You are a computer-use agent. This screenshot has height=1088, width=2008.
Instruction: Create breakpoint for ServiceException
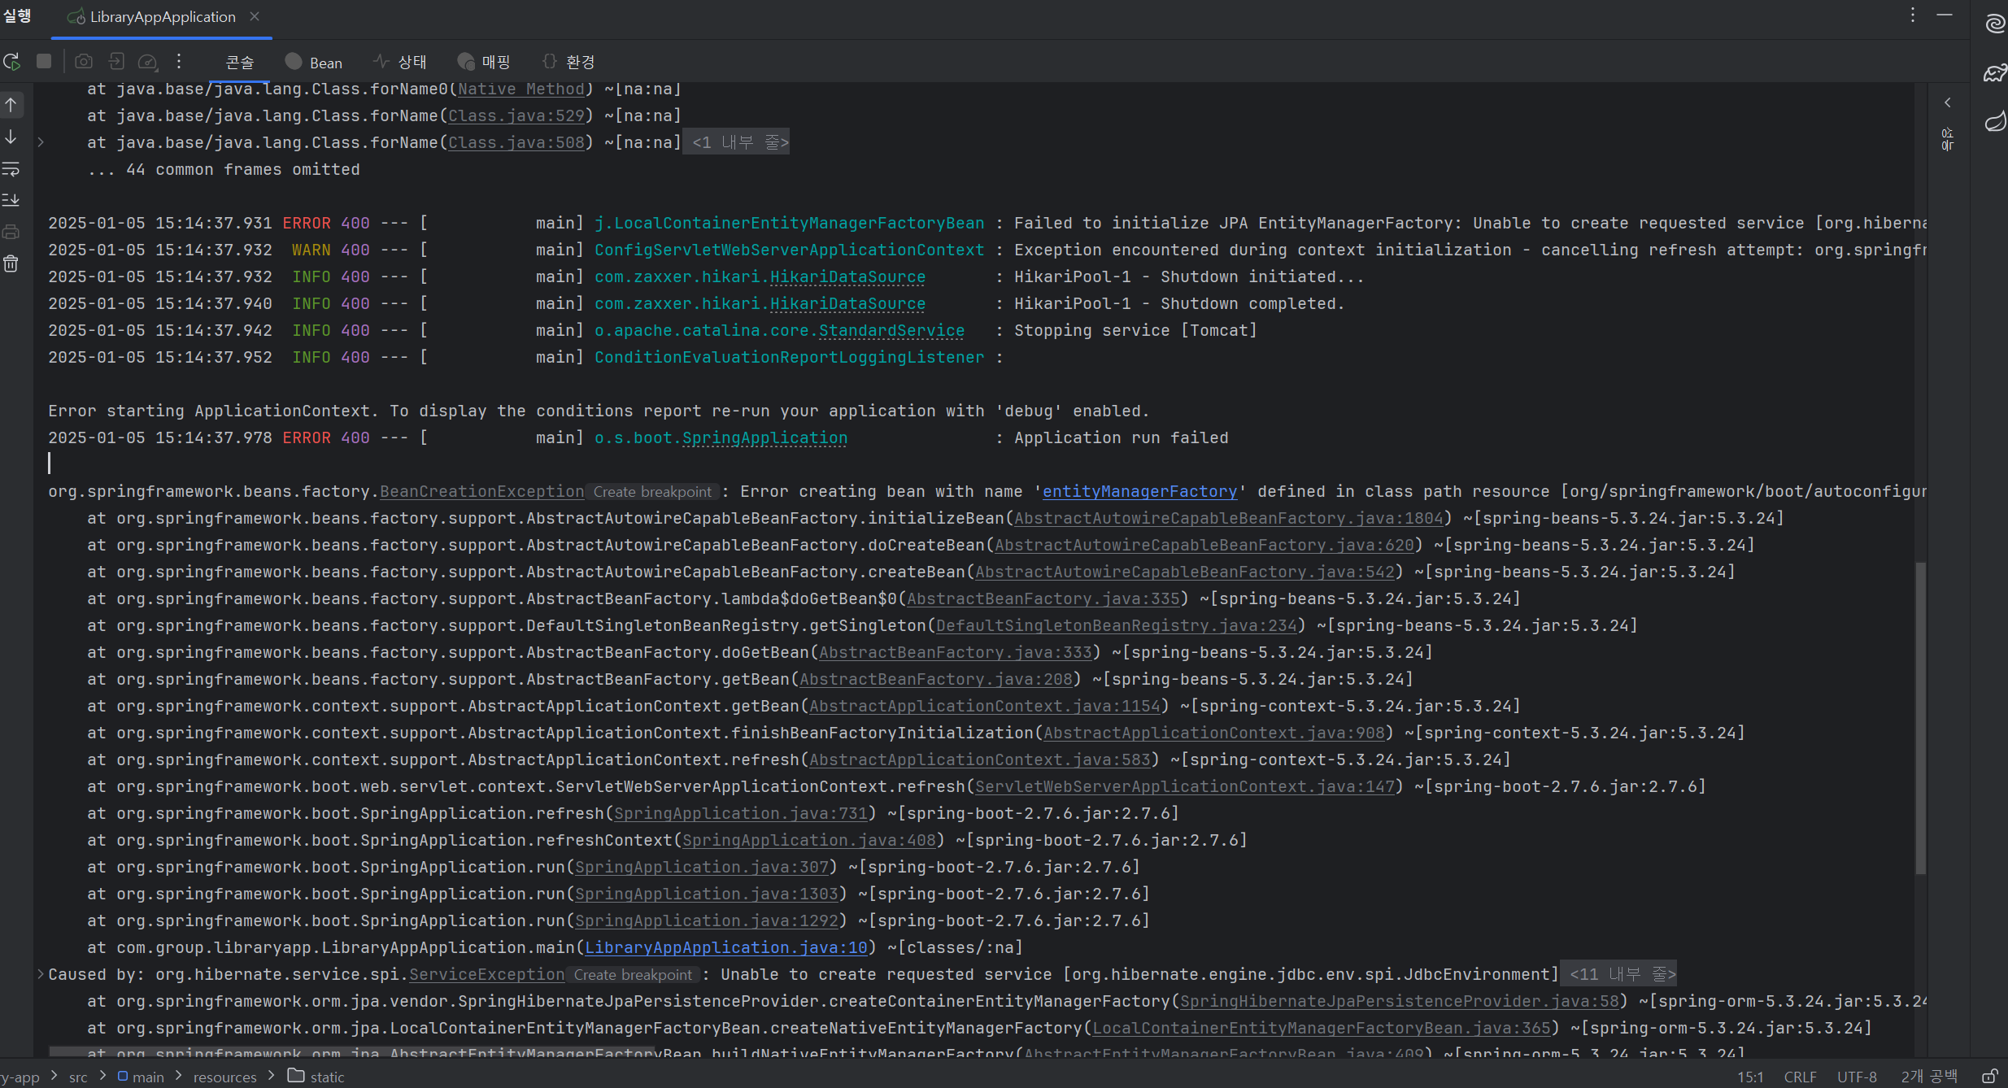tap(633, 975)
